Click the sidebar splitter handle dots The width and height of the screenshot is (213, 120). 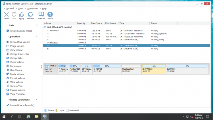tap(41, 67)
